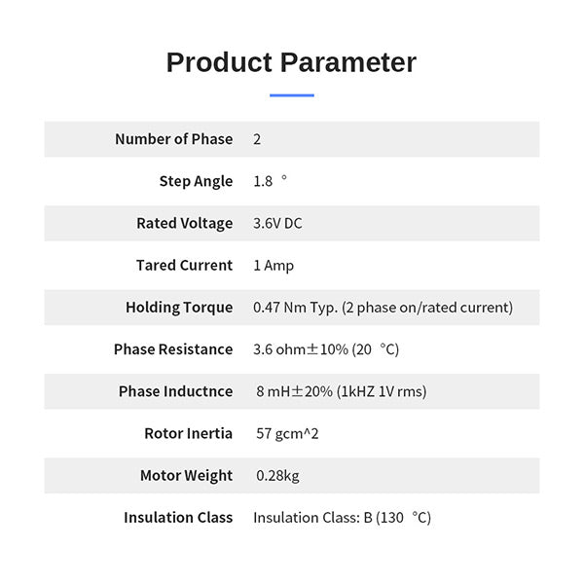Screen dimensions: 584x584
Task: Click the Rotor Inertia label
Action: [x=188, y=433]
